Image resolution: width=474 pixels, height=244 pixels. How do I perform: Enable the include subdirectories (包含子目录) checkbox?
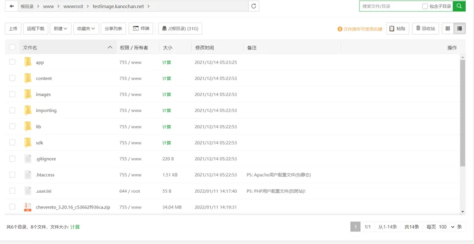(425, 6)
